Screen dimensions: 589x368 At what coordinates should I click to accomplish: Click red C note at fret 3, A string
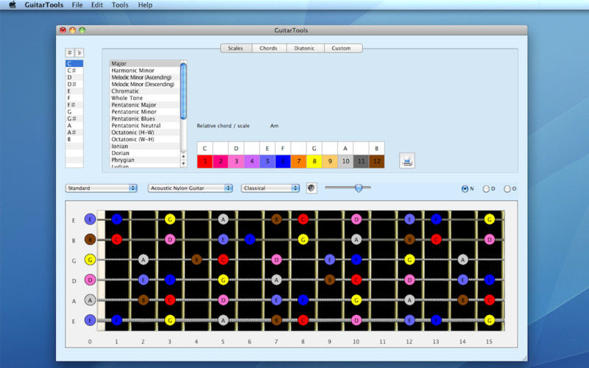[x=170, y=300]
